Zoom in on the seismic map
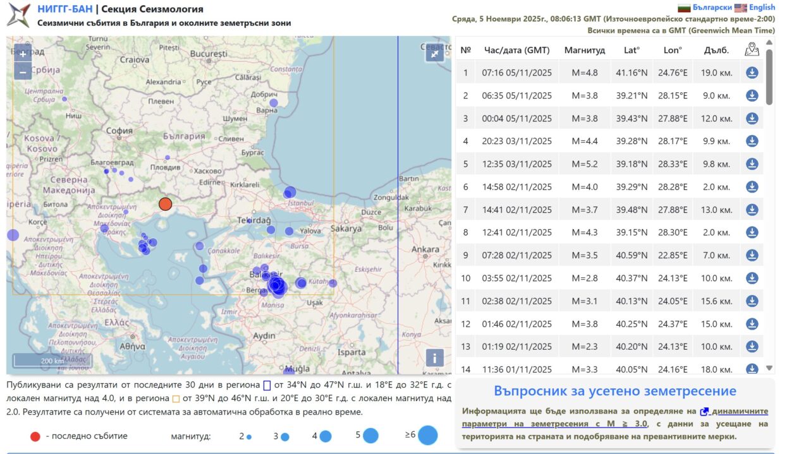The image size is (794, 454). click(x=23, y=54)
